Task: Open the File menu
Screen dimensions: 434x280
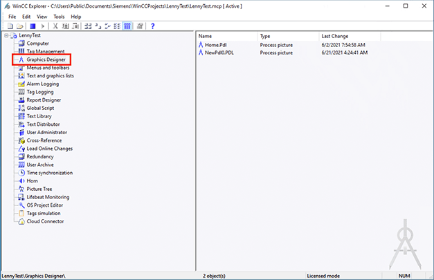Action: point(12,17)
